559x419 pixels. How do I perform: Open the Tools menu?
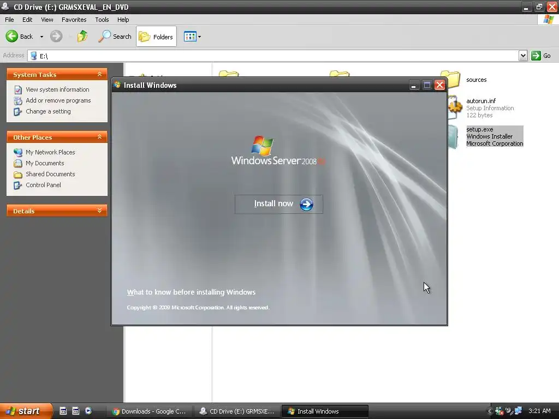(102, 20)
